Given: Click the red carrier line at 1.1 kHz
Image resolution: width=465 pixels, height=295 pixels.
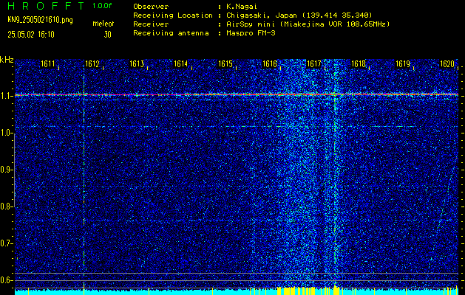Looking at the screenshot, I should click(237, 94).
